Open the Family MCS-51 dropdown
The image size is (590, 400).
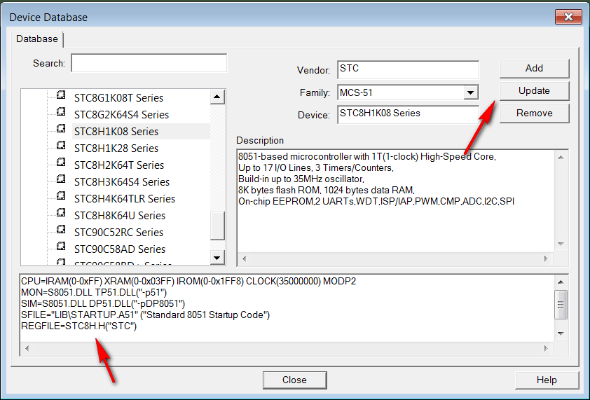pos(470,92)
